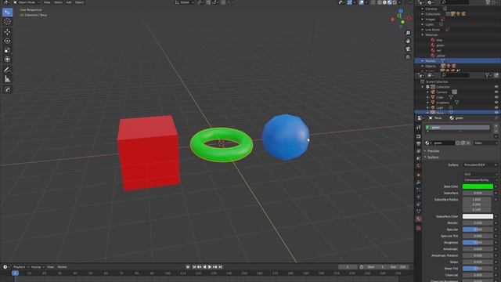The height and width of the screenshot is (282, 501).
Task: Select the blue material in data tree
Action: 439,40
